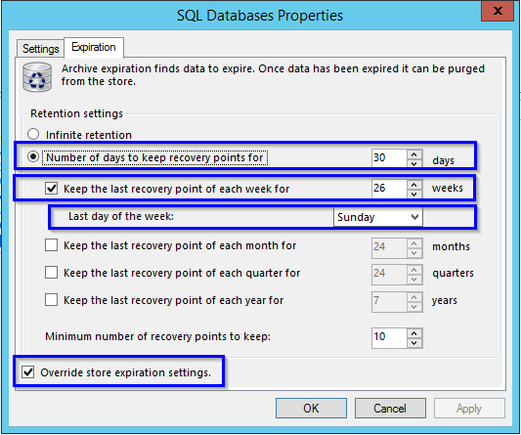Screen dimensions: 521x435
Task: Click the OK button
Action: tap(311, 408)
